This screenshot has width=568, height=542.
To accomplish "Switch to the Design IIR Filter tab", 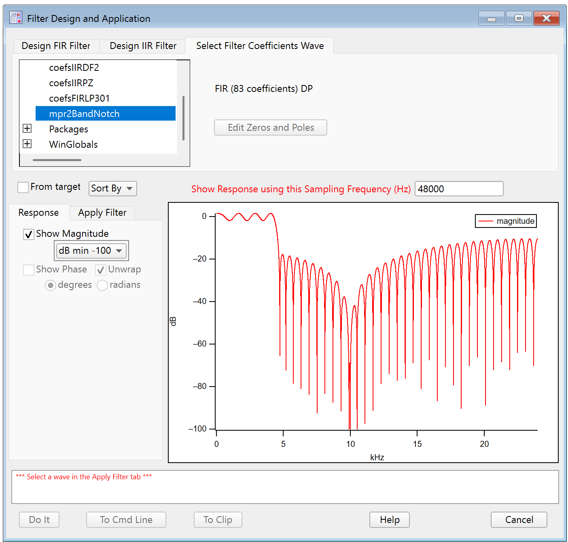I will tap(143, 46).
